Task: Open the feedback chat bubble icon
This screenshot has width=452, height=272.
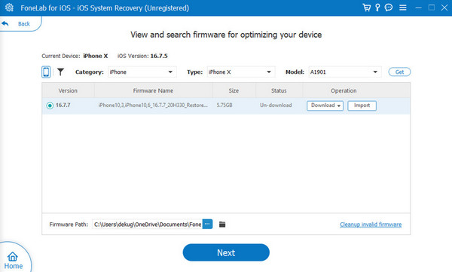Action: [x=389, y=8]
